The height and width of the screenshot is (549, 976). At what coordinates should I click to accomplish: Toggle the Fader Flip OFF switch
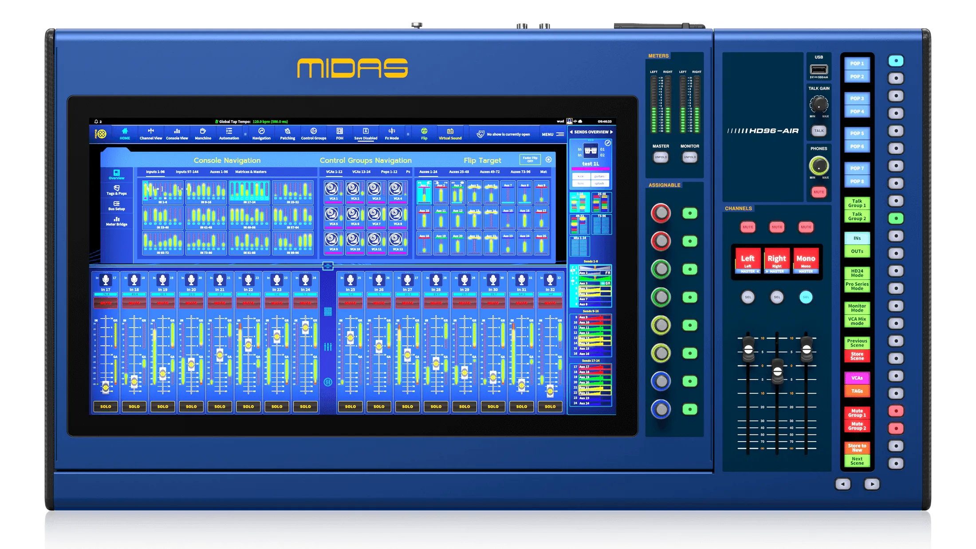tap(530, 159)
